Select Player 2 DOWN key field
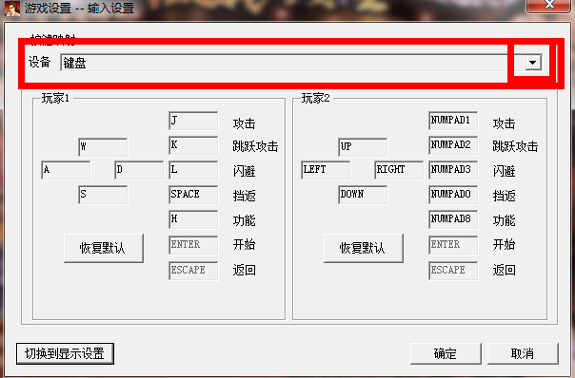The image size is (575, 378). [363, 195]
